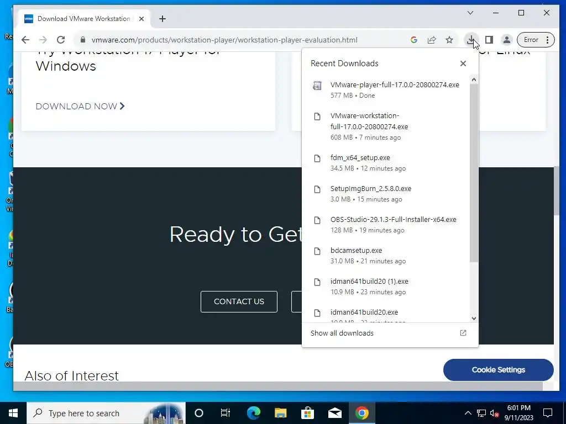Reload the VMware page

click(61, 40)
